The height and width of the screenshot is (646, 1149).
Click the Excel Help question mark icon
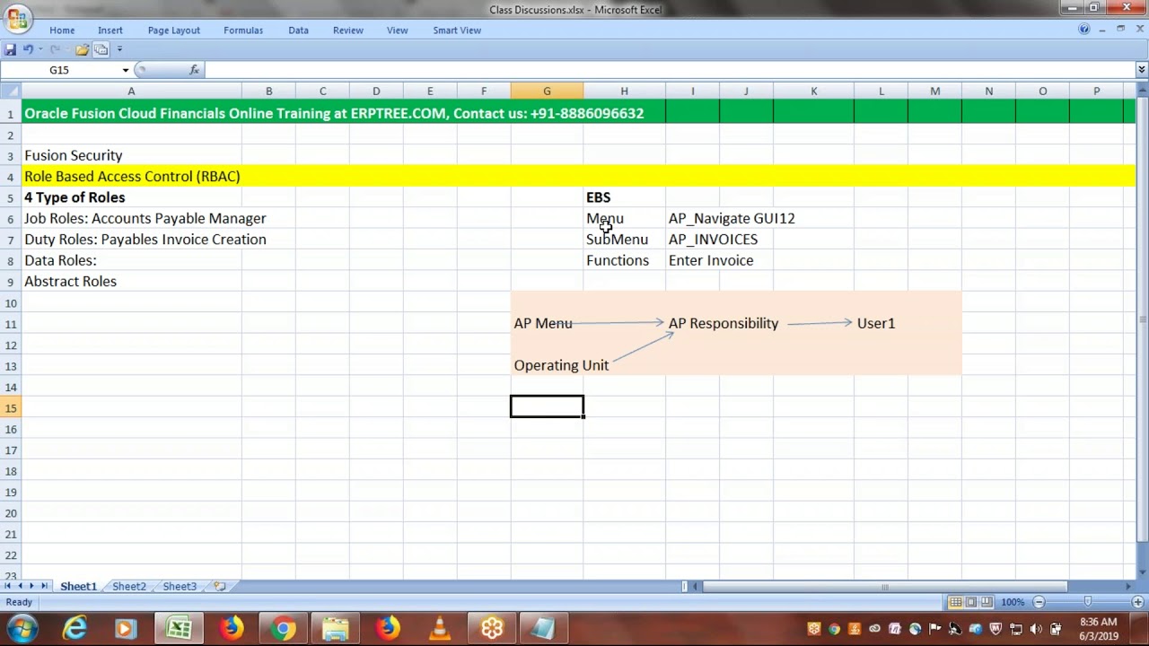pyautogui.click(x=1083, y=30)
